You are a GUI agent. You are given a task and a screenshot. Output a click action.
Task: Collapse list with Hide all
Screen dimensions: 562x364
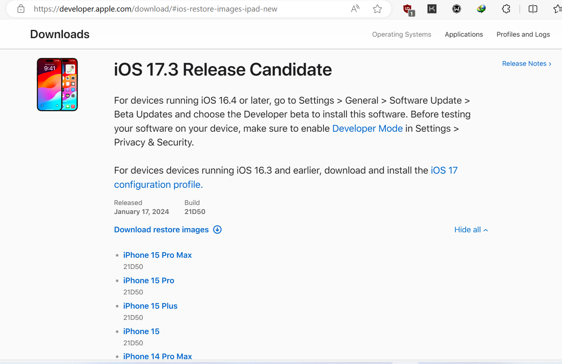[x=471, y=230]
